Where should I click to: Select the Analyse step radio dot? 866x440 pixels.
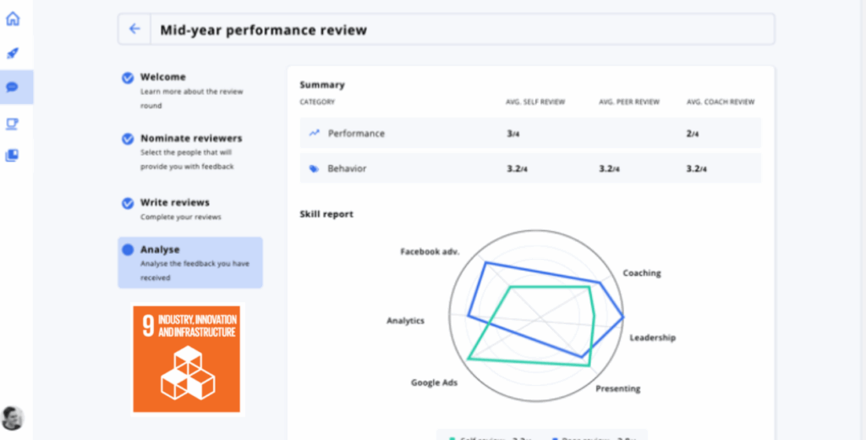[x=128, y=250]
